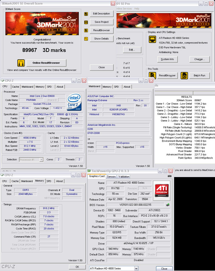
Task: Open the Online Services menu in 3DMark Pro
Action: [x=124, y=9]
